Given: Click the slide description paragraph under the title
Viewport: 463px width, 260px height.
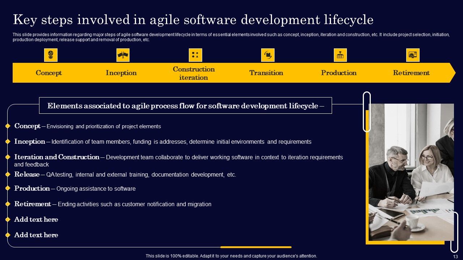Looking at the screenshot, I should (231, 37).
